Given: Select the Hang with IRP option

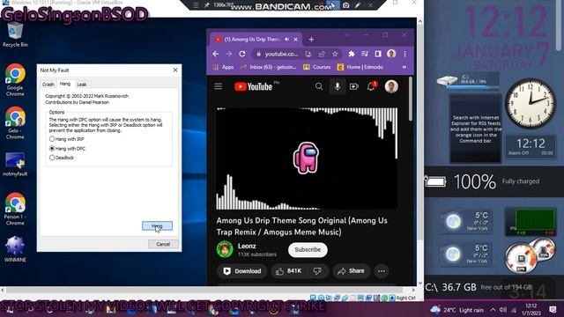Looking at the screenshot, I should pos(67,139).
